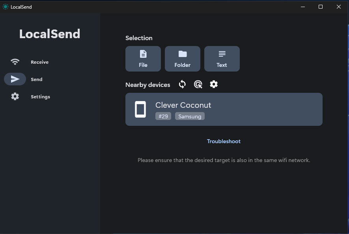
Task: Click the same wifi network hint text
Action: click(224, 160)
